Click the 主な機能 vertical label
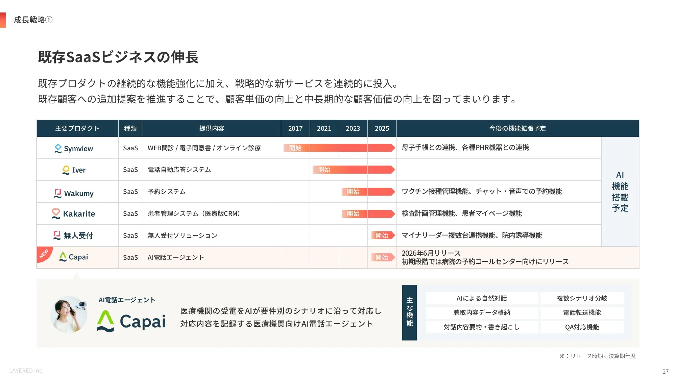 pos(409,312)
